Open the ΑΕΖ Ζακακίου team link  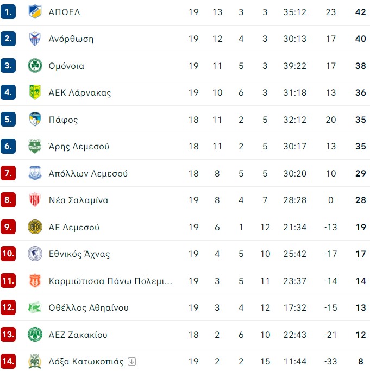tap(78, 335)
